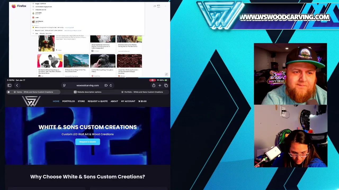Reload the wswoodcarving.com page
The image size is (339, 190).
(111, 85)
